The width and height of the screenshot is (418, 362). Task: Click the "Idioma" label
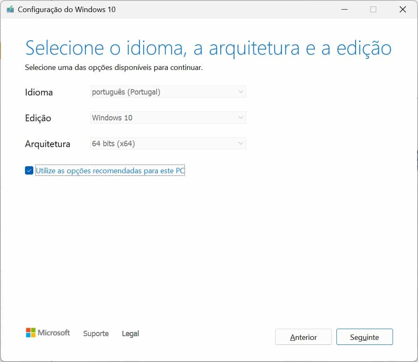pyautogui.click(x=39, y=92)
